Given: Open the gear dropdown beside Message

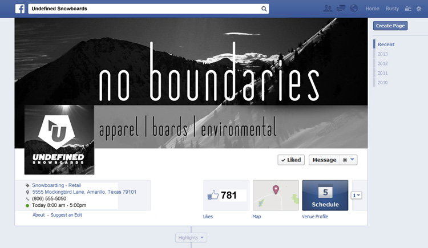Looking at the screenshot, I should coord(349,160).
